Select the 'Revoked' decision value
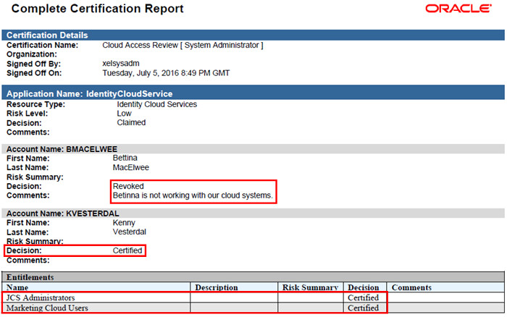Screen dimensions: 507x317 128,186
